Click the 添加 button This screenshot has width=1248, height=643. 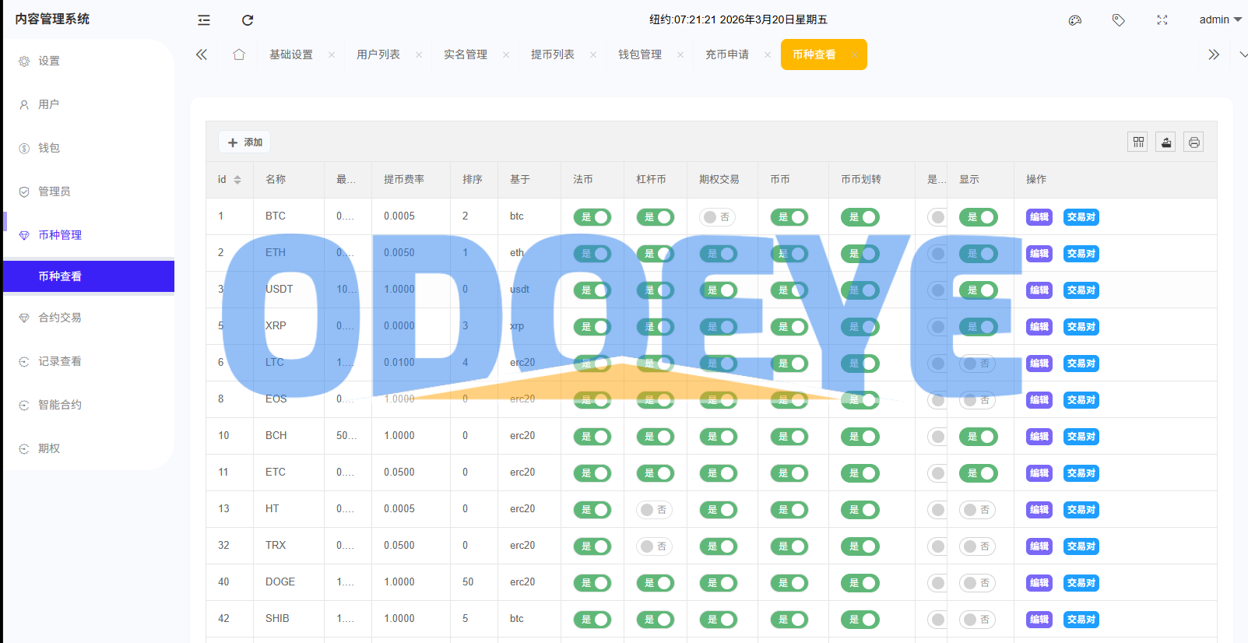(x=244, y=142)
